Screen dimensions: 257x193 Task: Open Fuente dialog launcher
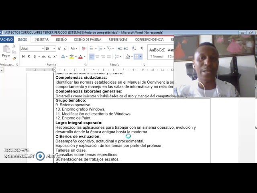(86, 65)
